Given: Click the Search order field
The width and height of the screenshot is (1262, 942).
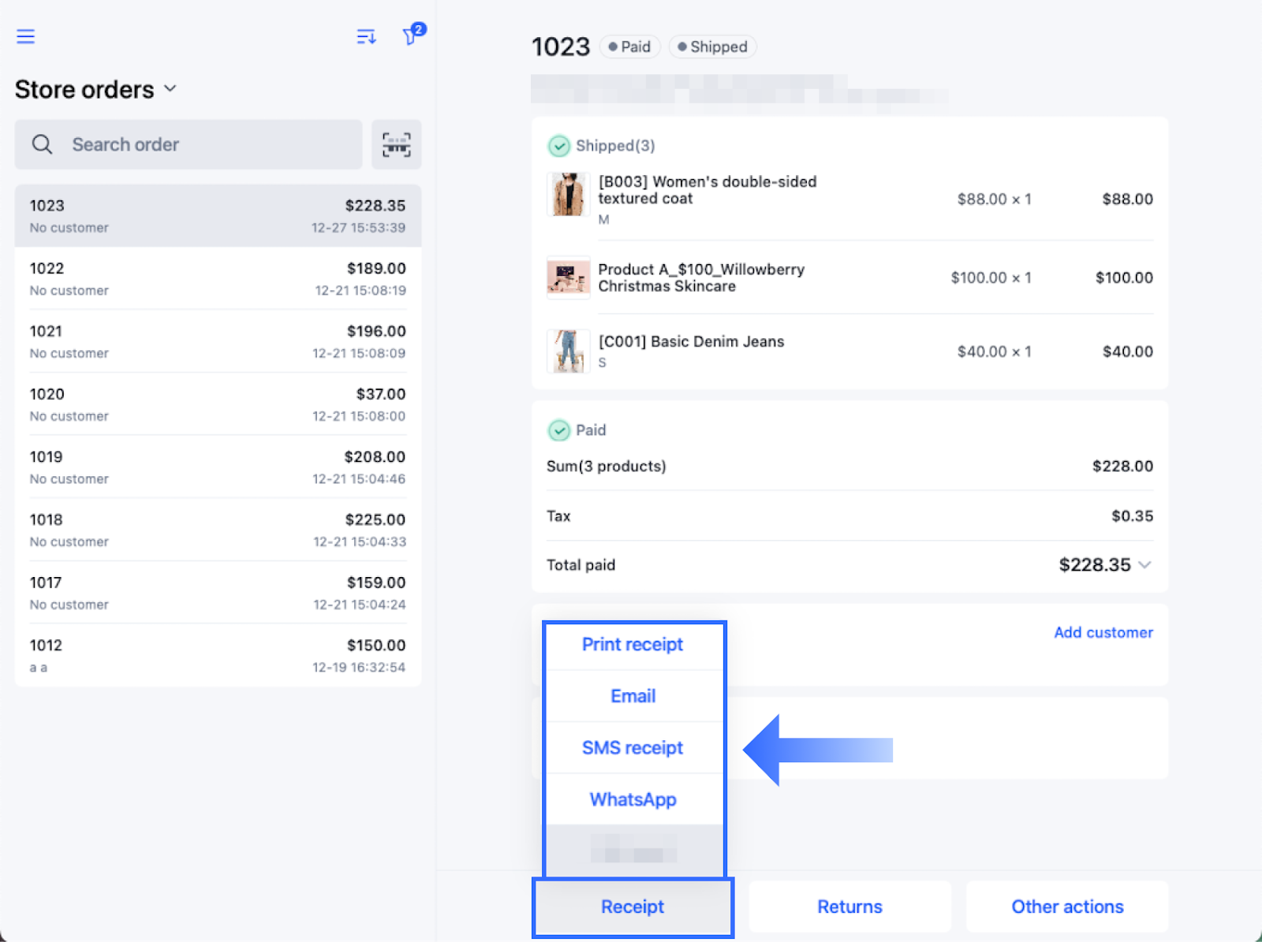Looking at the screenshot, I should coord(189,144).
